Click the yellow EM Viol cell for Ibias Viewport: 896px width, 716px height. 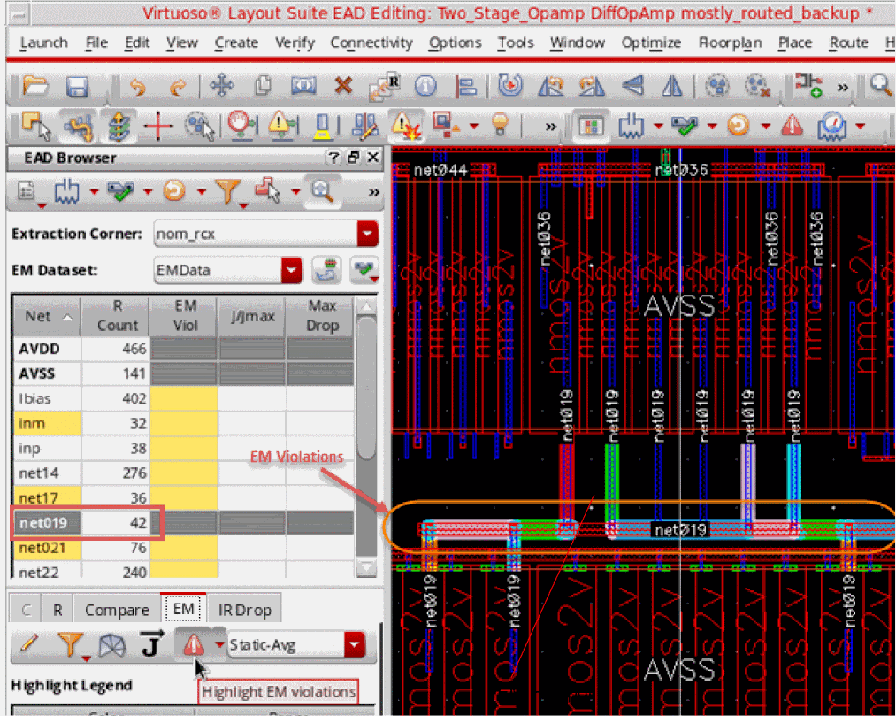pyautogui.click(x=183, y=399)
